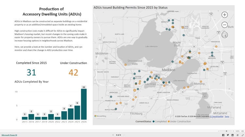
Task: Open the OpenStreetMap attribution link
Action: coord(217,117)
